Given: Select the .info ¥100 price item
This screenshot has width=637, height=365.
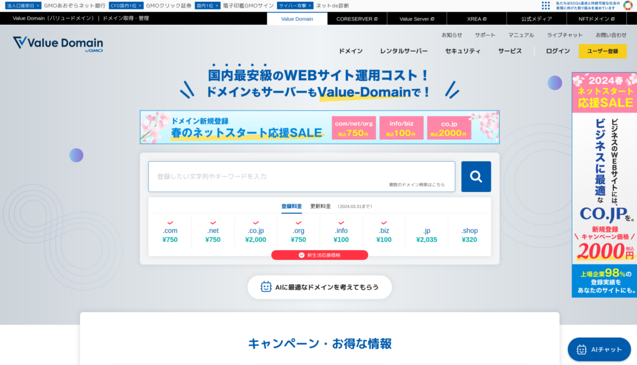Looking at the screenshot, I should [x=342, y=233].
